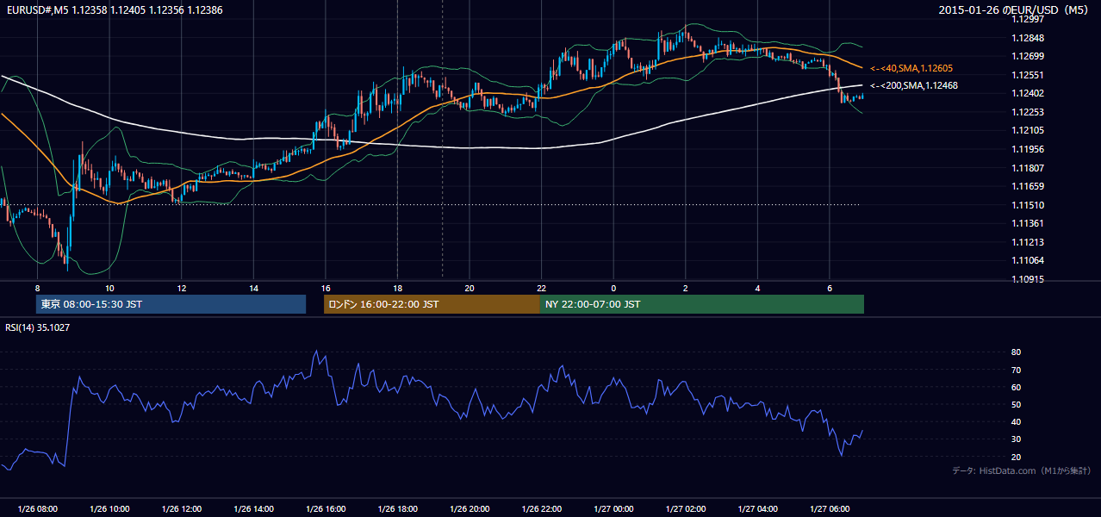Click the 1/27 06:00 time label
Image resolution: width=1101 pixels, height=517 pixels.
point(830,509)
